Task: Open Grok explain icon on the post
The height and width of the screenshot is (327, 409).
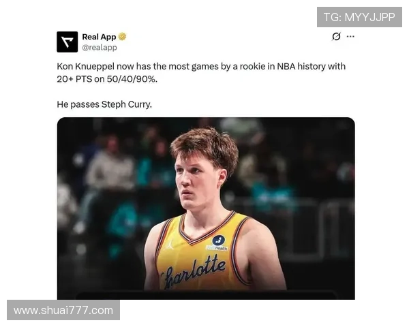Action: (336, 36)
